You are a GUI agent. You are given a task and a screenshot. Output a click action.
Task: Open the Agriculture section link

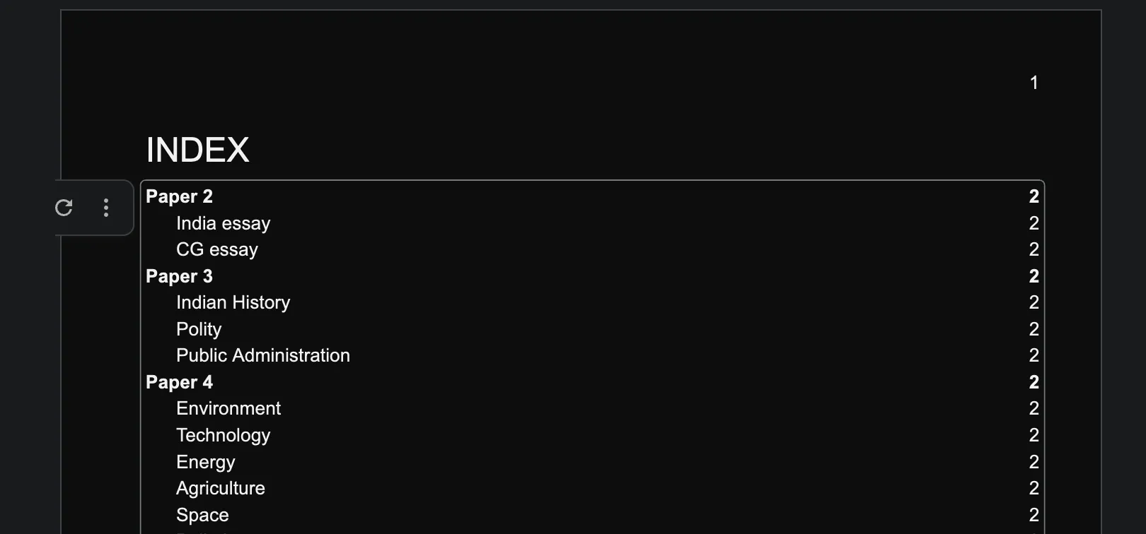(x=220, y=488)
